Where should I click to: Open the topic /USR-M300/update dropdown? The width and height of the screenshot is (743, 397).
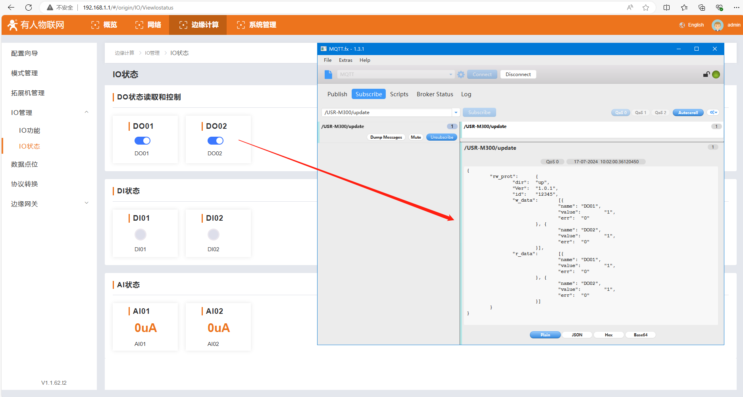coord(456,113)
